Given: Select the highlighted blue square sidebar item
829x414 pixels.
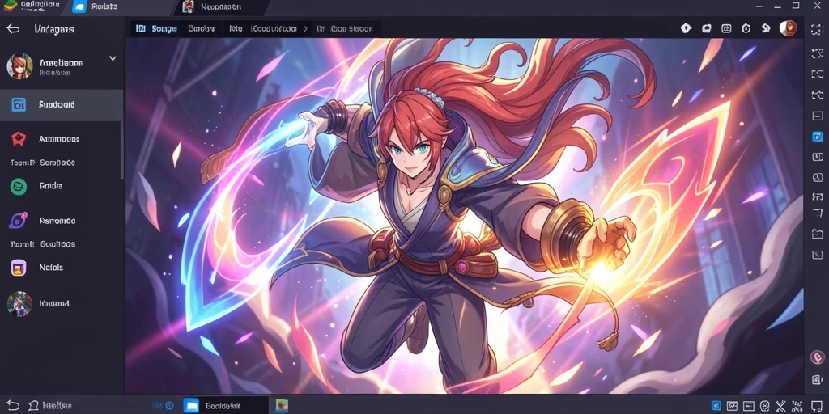Looking at the screenshot, I should 62,104.
